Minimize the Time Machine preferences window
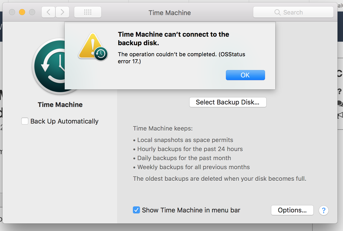Viewport: 343px width, 231px height. pyautogui.click(x=22, y=12)
